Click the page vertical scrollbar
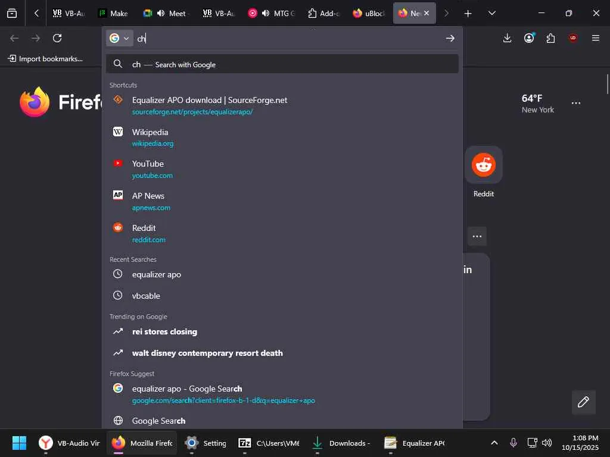This screenshot has height=457, width=610. coord(607,84)
